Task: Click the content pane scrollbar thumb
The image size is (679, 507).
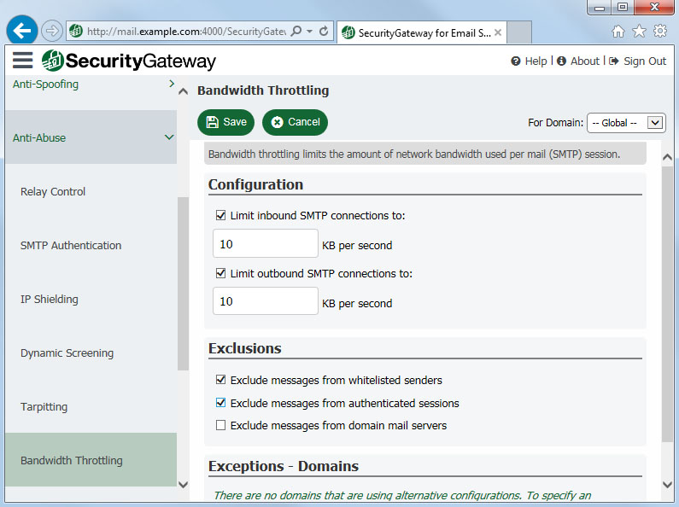Action: tap(667, 304)
